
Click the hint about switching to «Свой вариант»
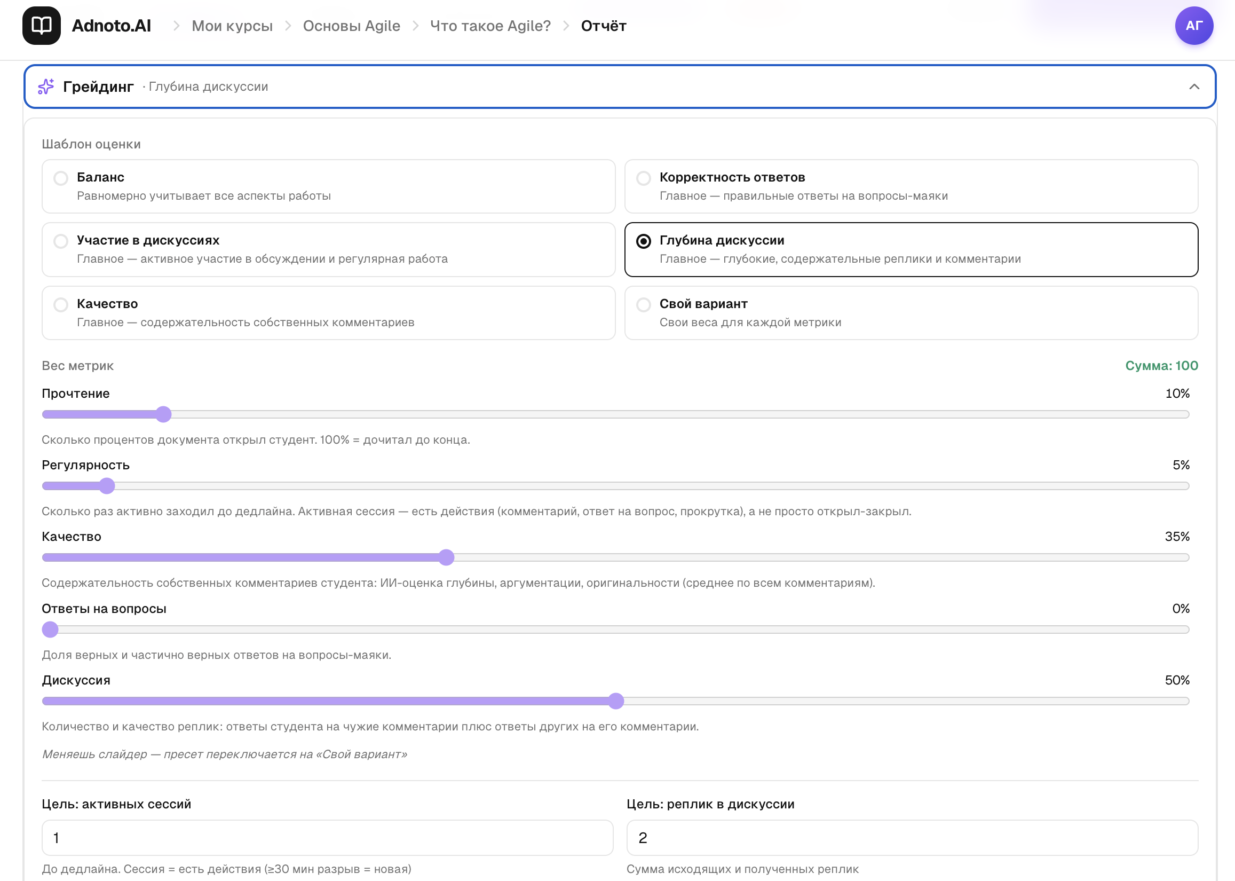[225, 754]
